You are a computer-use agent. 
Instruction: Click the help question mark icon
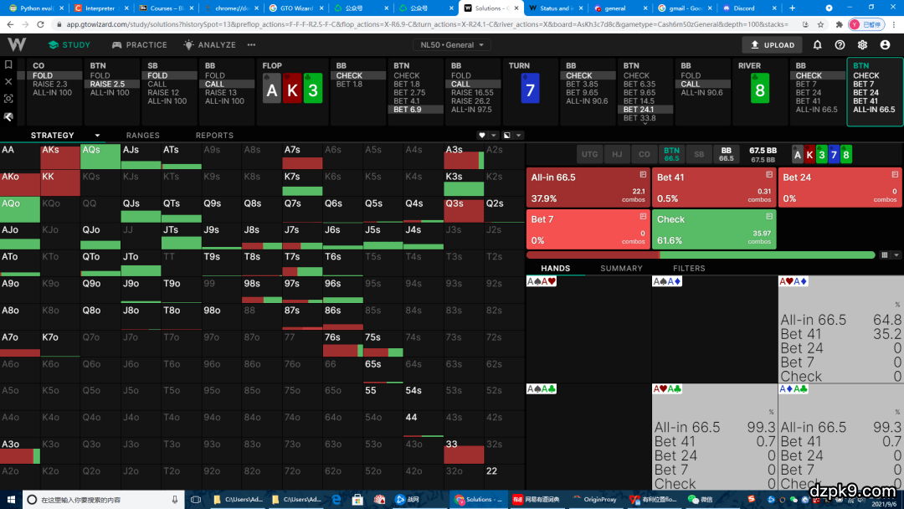840,45
